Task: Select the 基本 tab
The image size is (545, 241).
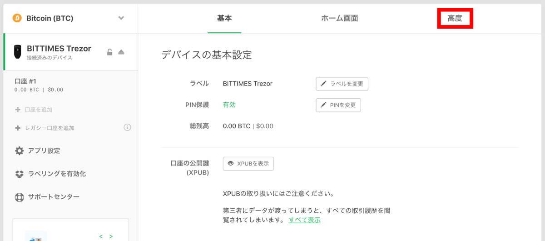Action: tap(224, 19)
